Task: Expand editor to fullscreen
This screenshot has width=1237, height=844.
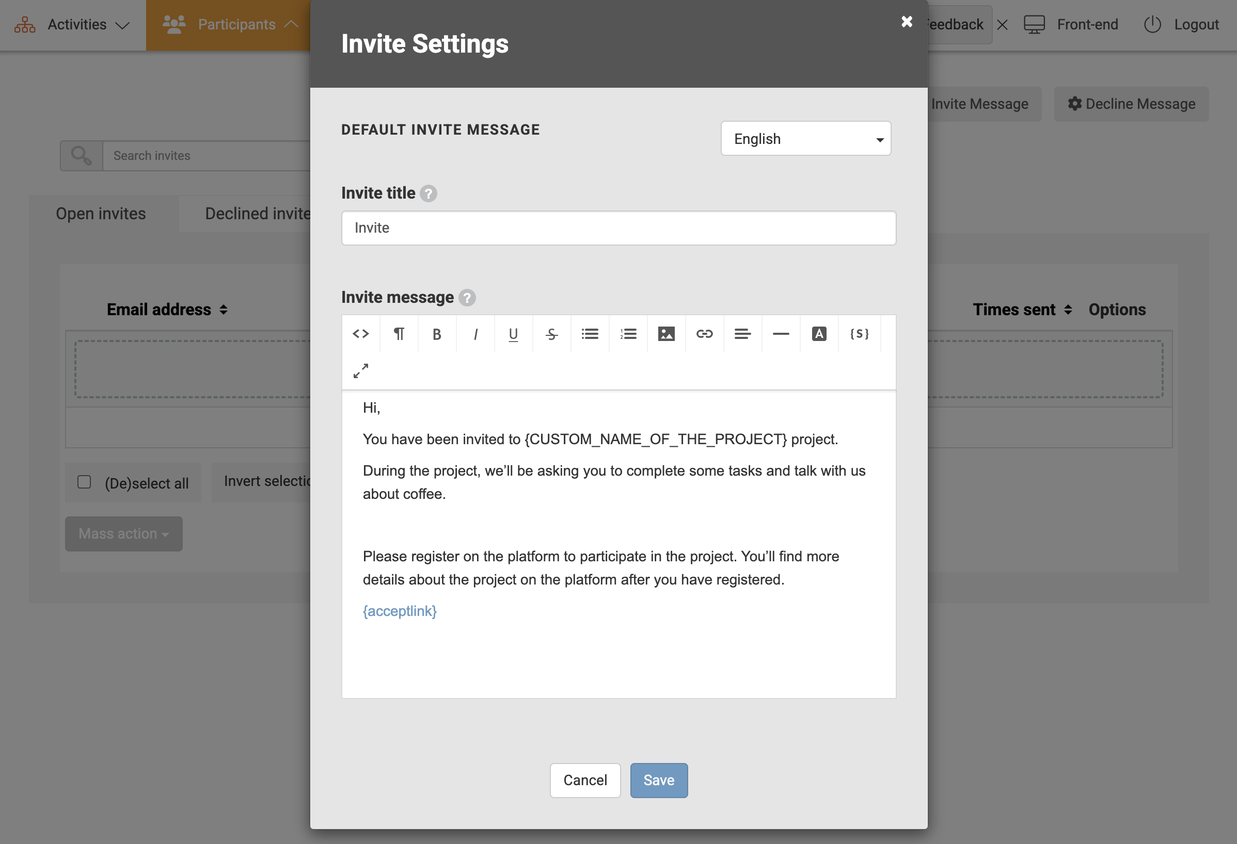Action: [x=360, y=371]
